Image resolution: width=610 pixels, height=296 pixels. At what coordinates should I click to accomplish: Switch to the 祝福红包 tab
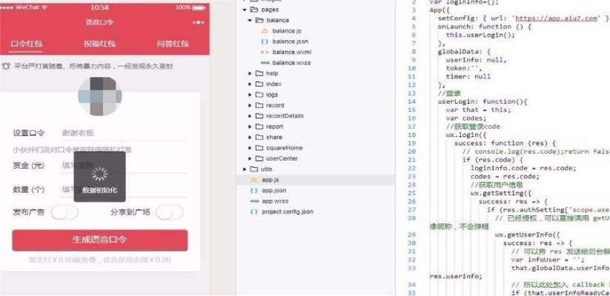(99, 44)
